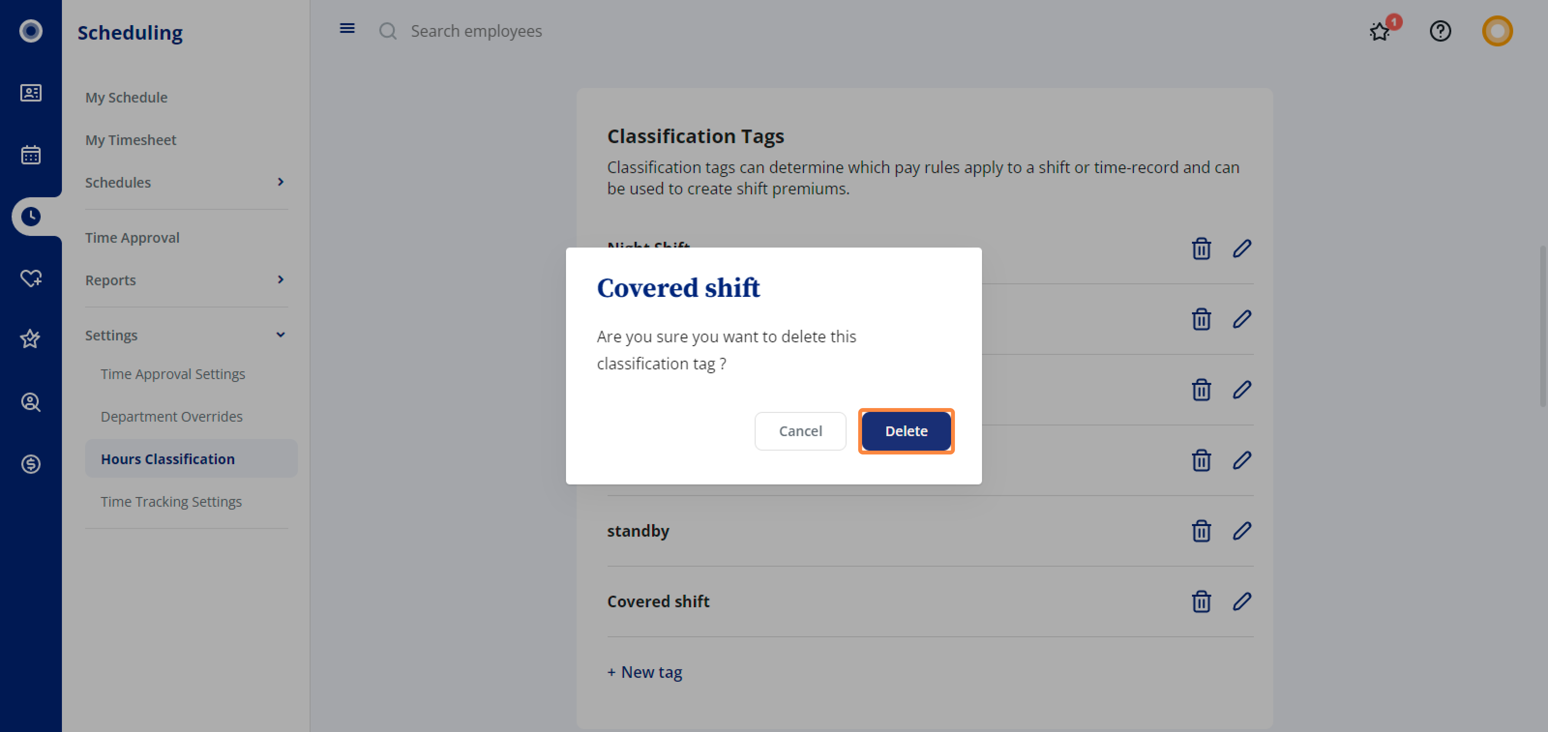1548x732 pixels.
Task: Click the trash icon in Covered shift row
Action: [1201, 601]
